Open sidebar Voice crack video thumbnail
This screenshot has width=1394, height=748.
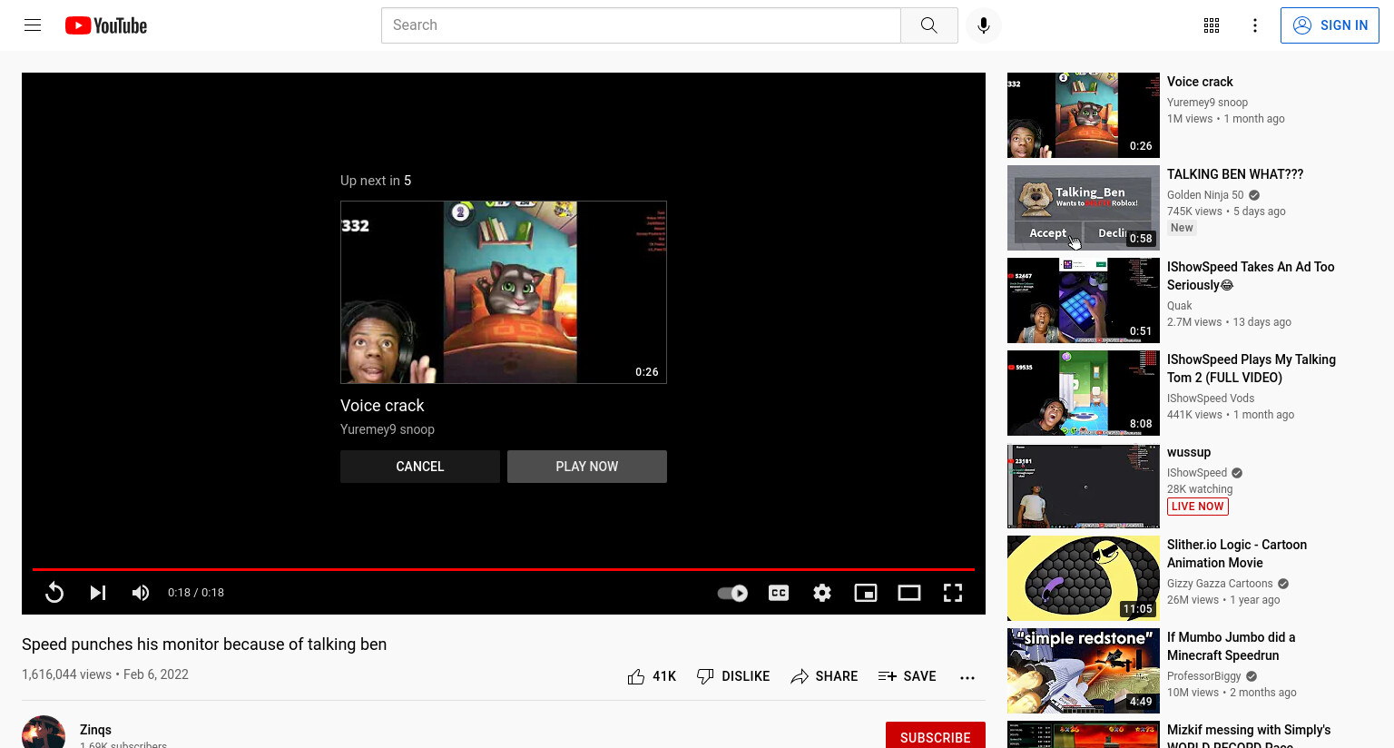pyautogui.click(x=1084, y=115)
